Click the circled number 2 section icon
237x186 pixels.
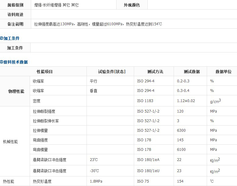2,39
